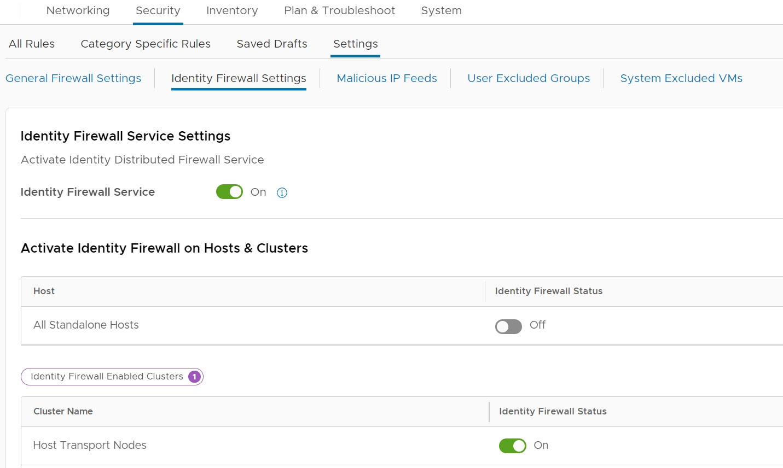View System Excluded VMs settings
This screenshot has height=468, width=783.
tap(681, 78)
